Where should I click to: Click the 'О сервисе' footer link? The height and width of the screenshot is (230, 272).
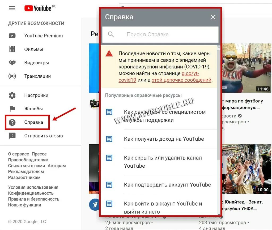pyautogui.click(x=19, y=154)
